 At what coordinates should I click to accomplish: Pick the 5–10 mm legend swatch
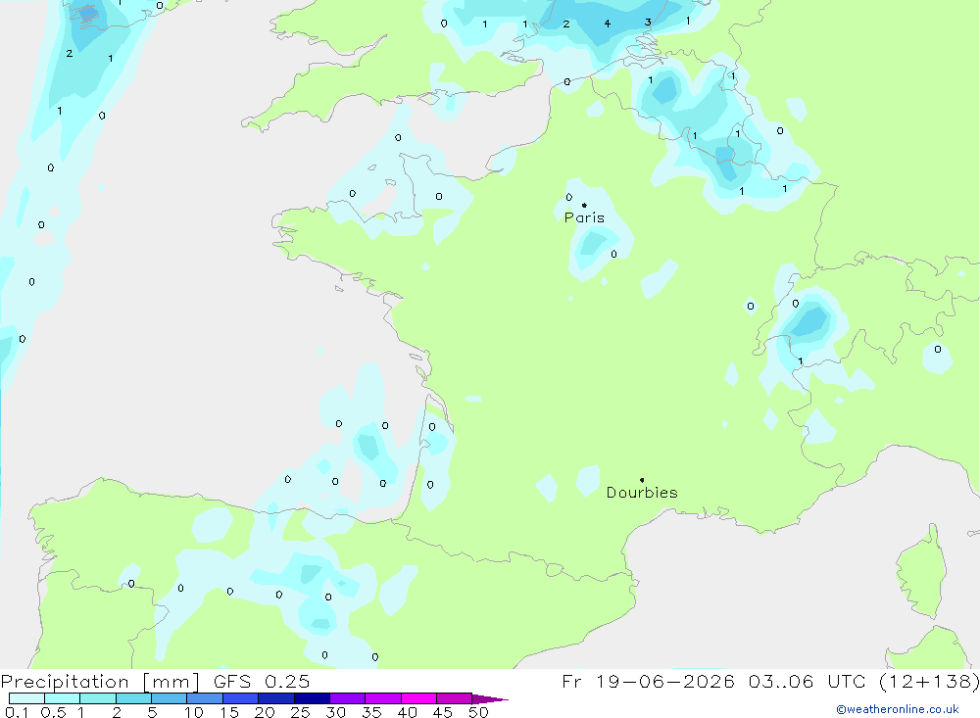point(170,698)
